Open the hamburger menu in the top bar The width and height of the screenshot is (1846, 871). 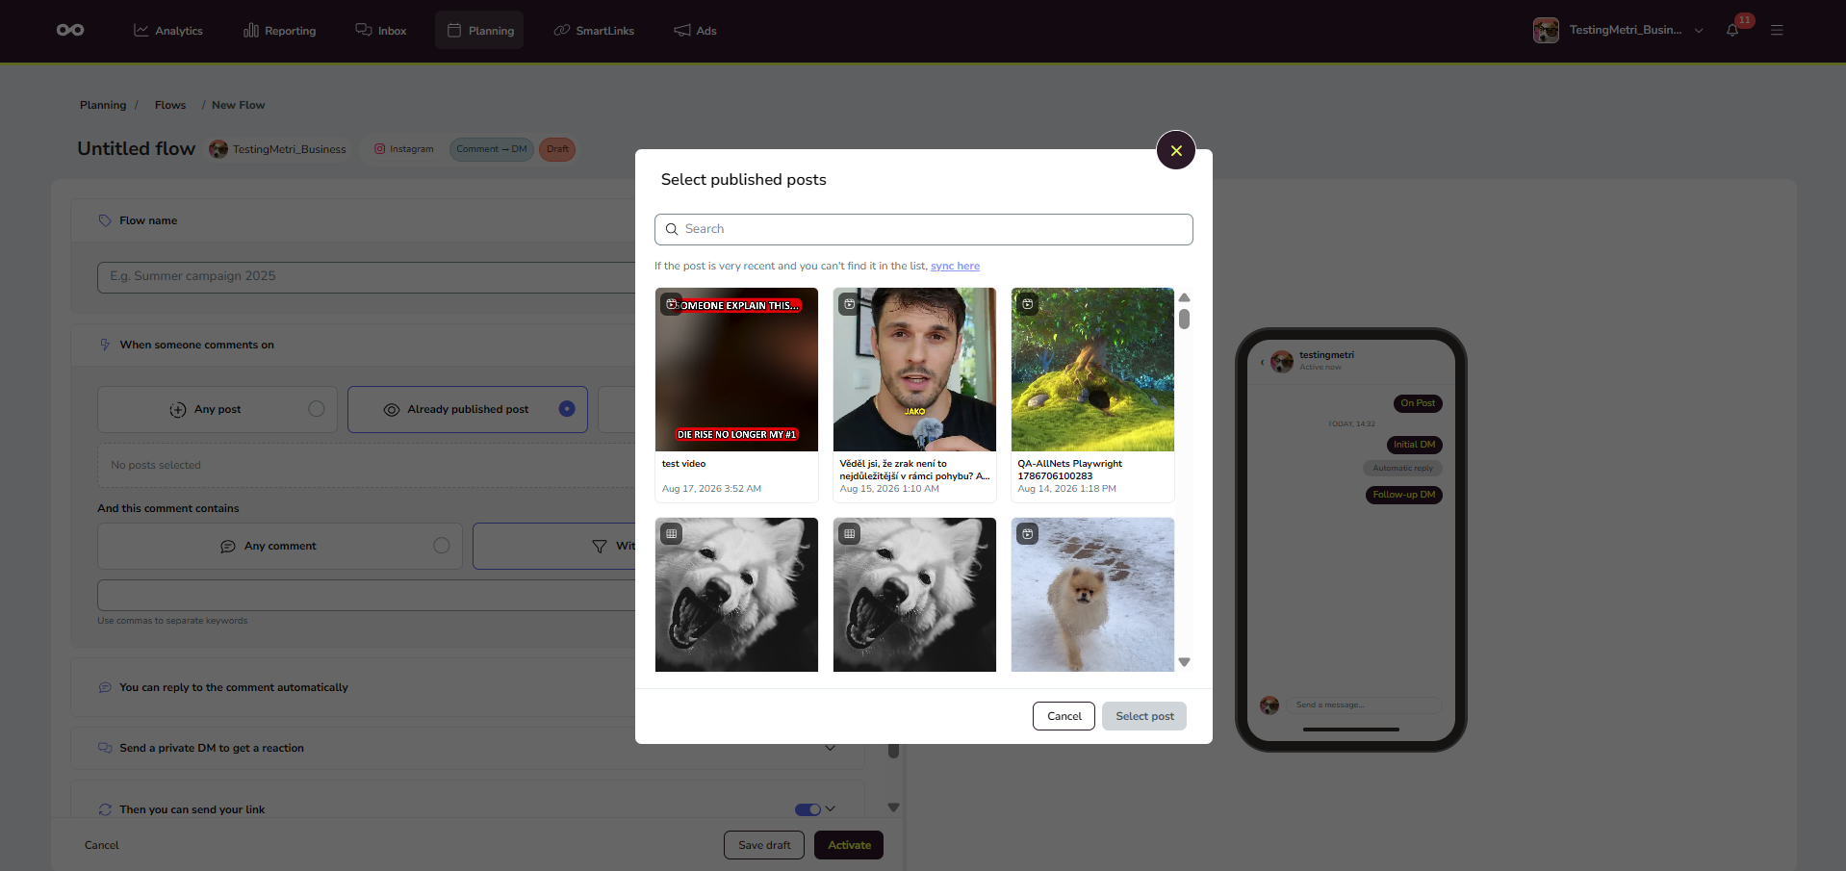click(x=1777, y=30)
